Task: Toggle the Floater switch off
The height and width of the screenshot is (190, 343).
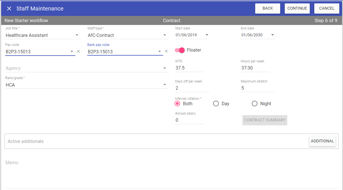Action: [180, 50]
